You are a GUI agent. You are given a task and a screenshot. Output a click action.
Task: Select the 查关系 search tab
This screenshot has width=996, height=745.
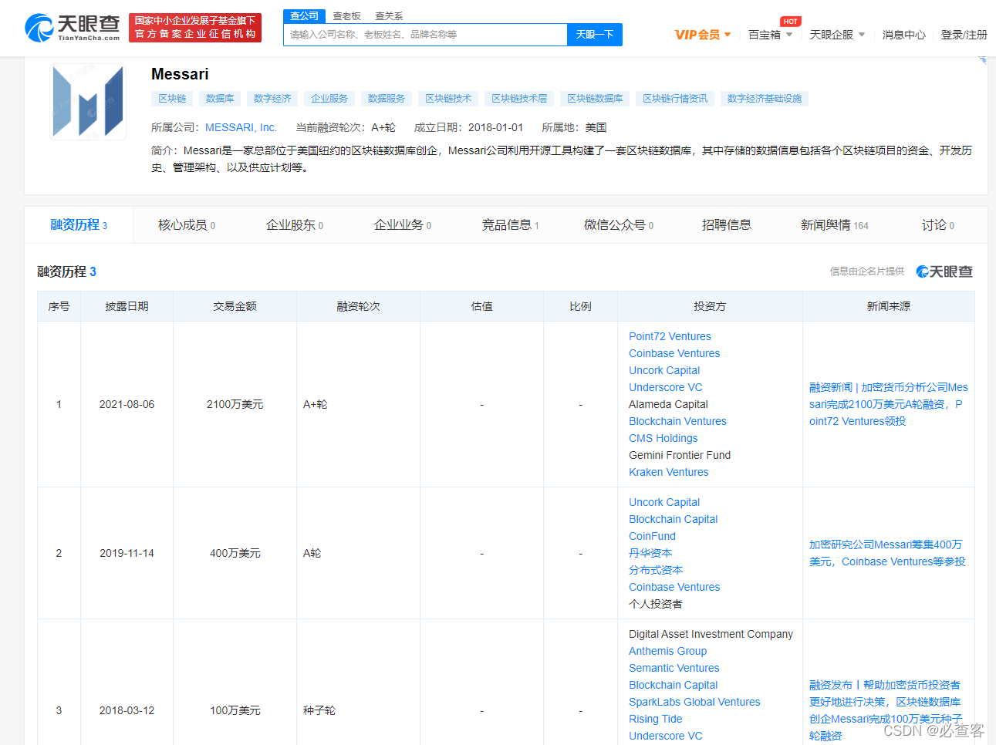(x=389, y=16)
